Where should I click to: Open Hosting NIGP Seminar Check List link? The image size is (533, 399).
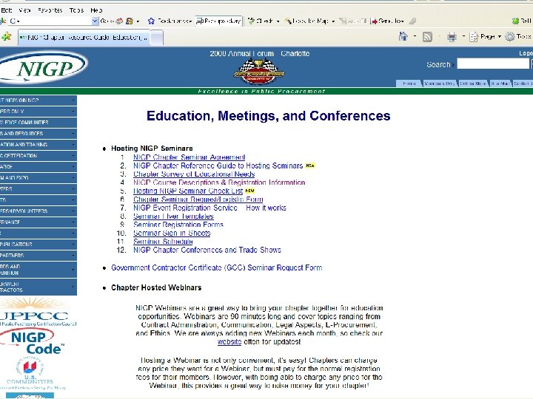pyautogui.click(x=188, y=191)
